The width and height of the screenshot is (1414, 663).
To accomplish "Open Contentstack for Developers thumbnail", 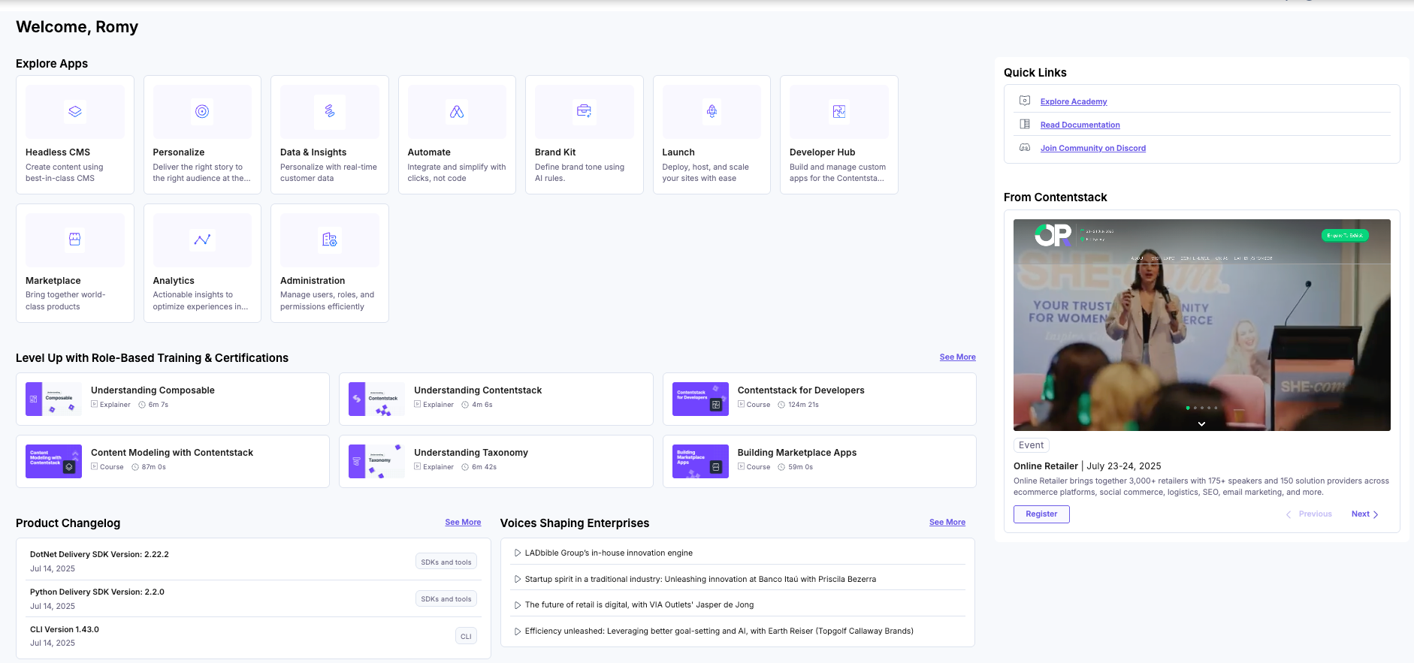I will coord(700,399).
